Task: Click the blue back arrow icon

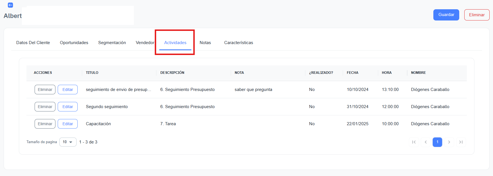Action: click(x=10, y=5)
